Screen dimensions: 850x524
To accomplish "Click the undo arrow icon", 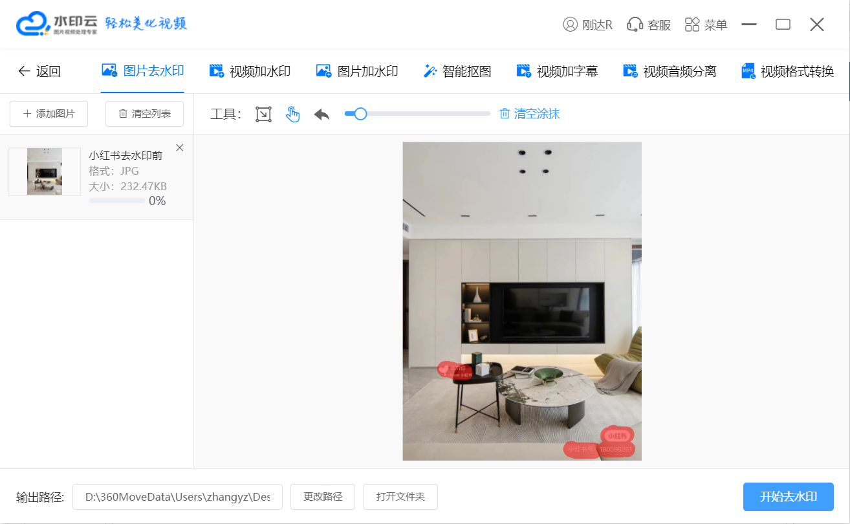I will point(321,115).
